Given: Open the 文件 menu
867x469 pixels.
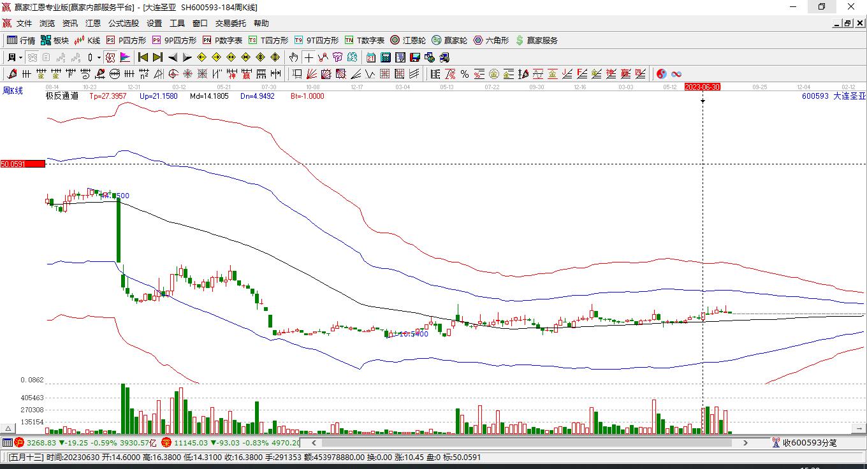Looking at the screenshot, I should click(x=24, y=24).
